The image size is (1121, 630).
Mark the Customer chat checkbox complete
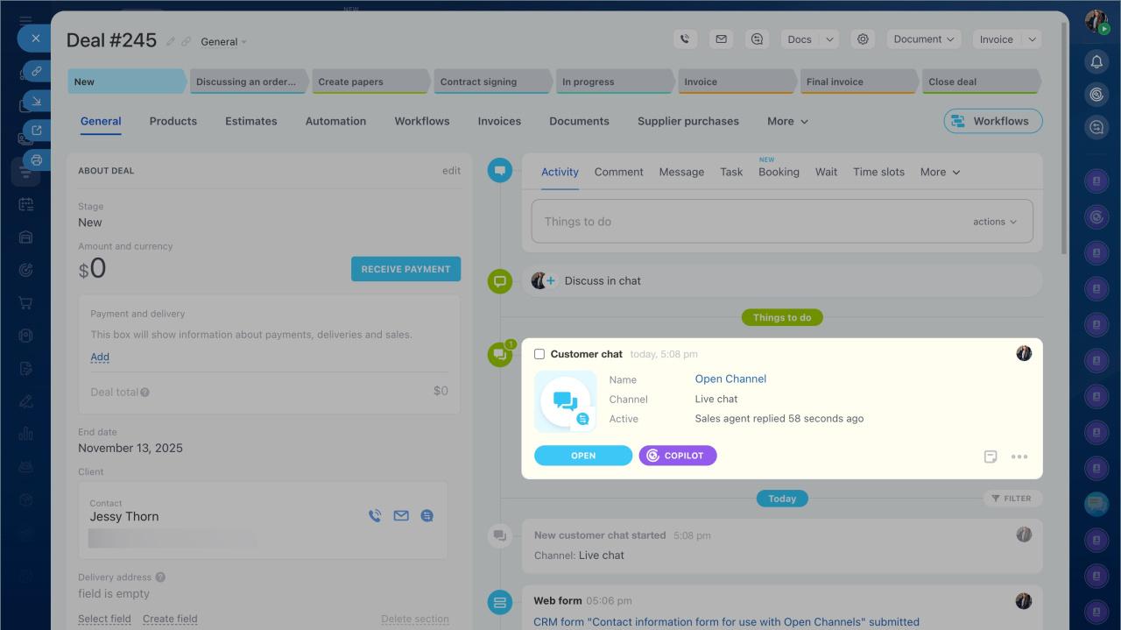point(539,354)
